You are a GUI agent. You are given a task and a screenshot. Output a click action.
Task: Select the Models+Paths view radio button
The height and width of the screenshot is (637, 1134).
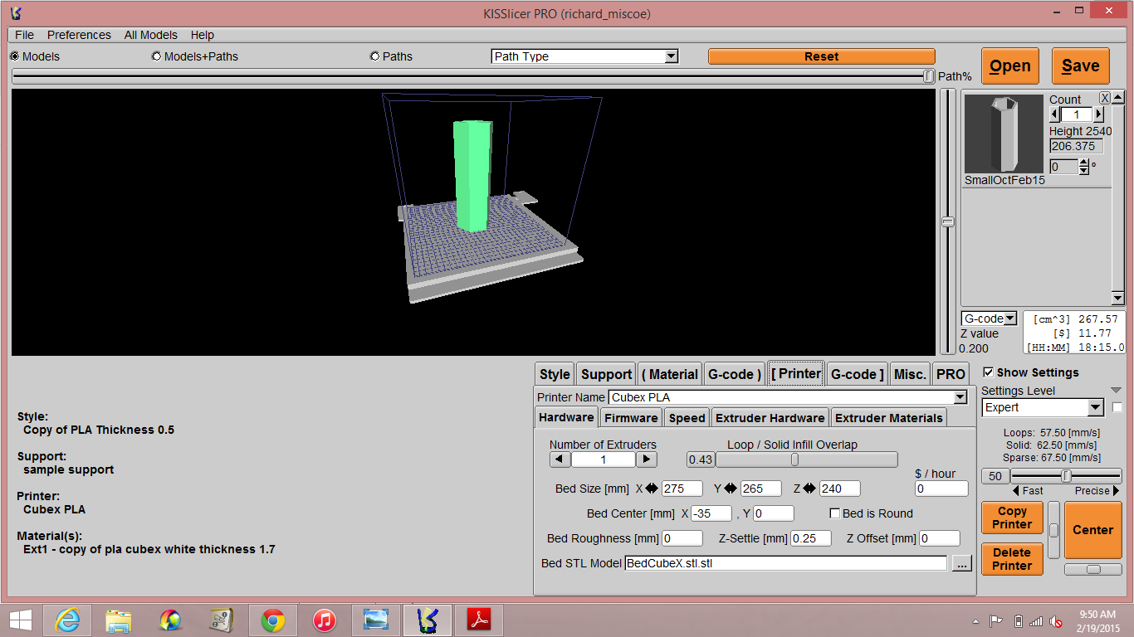click(x=157, y=56)
